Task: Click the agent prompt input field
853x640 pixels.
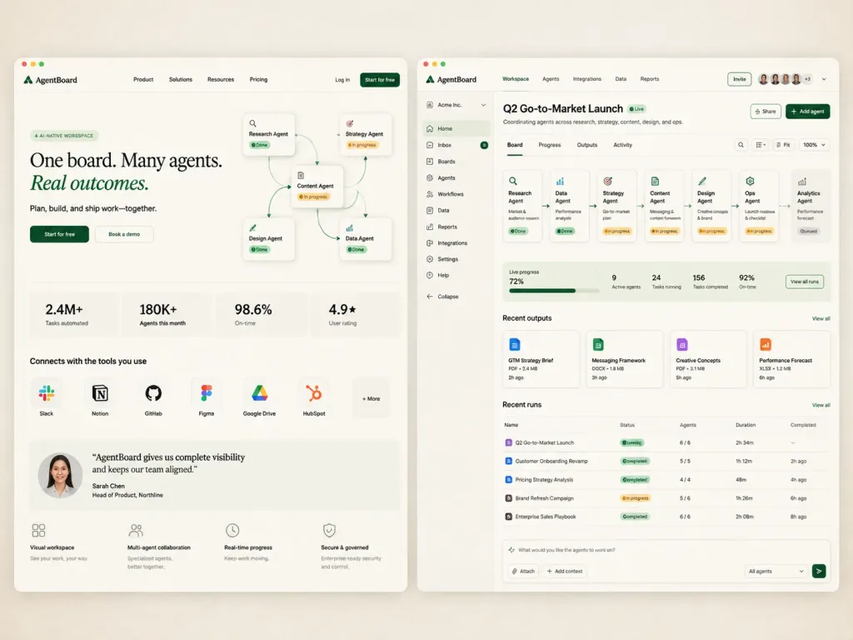Action: [666, 550]
